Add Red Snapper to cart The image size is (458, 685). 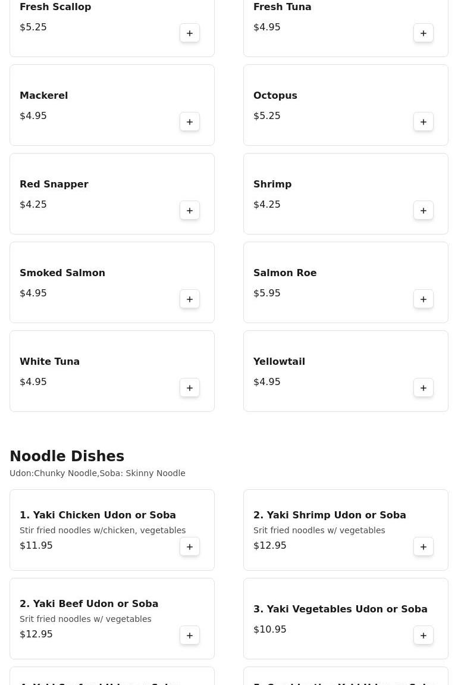click(x=190, y=211)
